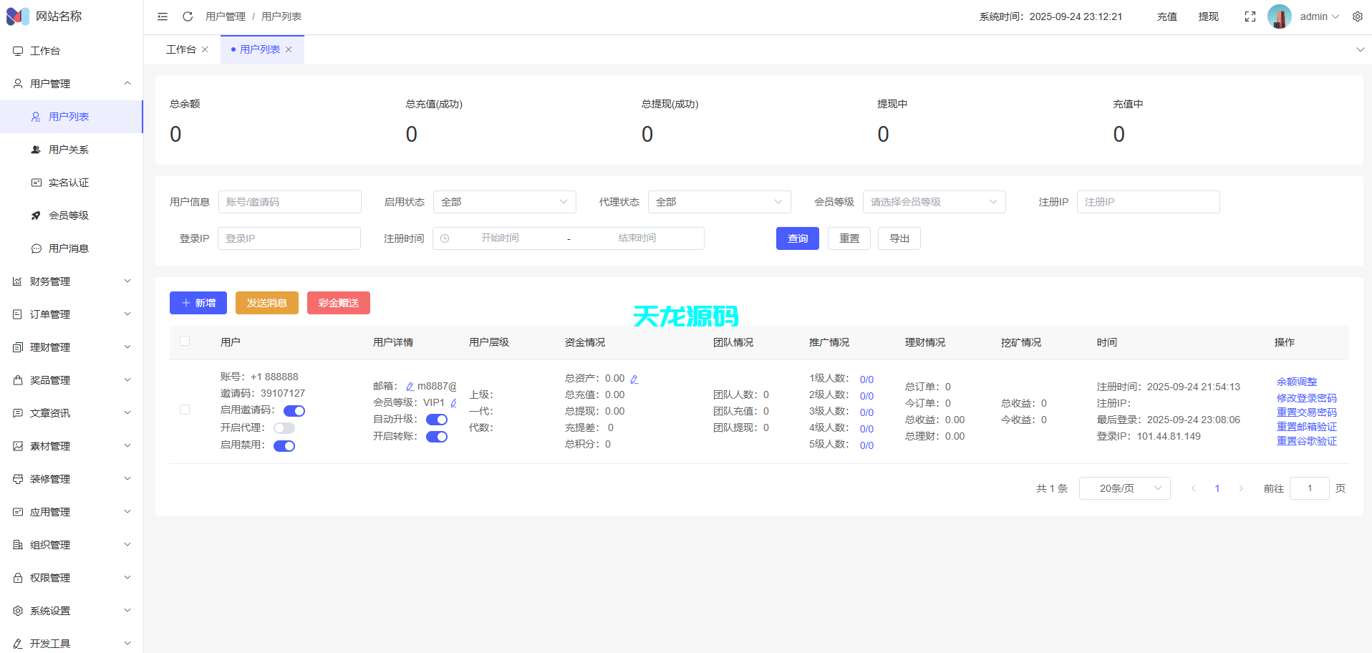Switch to the 工作台 tab
The image size is (1372, 653).
coord(180,49)
